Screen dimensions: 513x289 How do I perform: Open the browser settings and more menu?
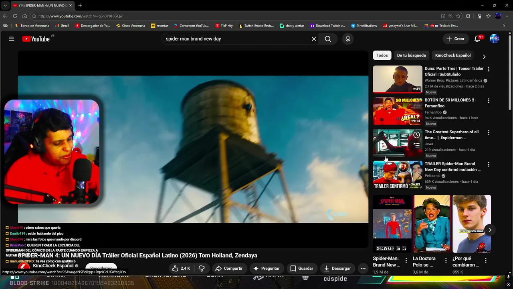507,16
